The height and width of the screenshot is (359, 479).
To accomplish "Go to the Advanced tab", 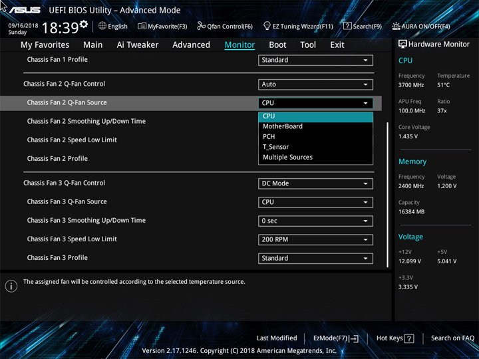I will pos(191,45).
